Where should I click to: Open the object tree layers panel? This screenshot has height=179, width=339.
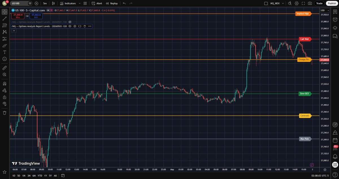(x=335, y=28)
